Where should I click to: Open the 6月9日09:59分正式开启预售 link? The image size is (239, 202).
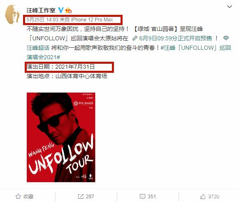tap(175, 38)
